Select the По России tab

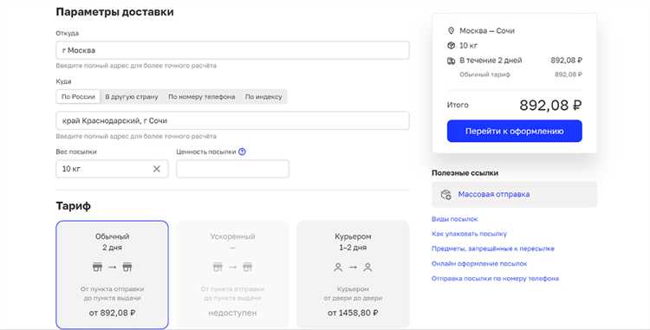click(x=78, y=97)
